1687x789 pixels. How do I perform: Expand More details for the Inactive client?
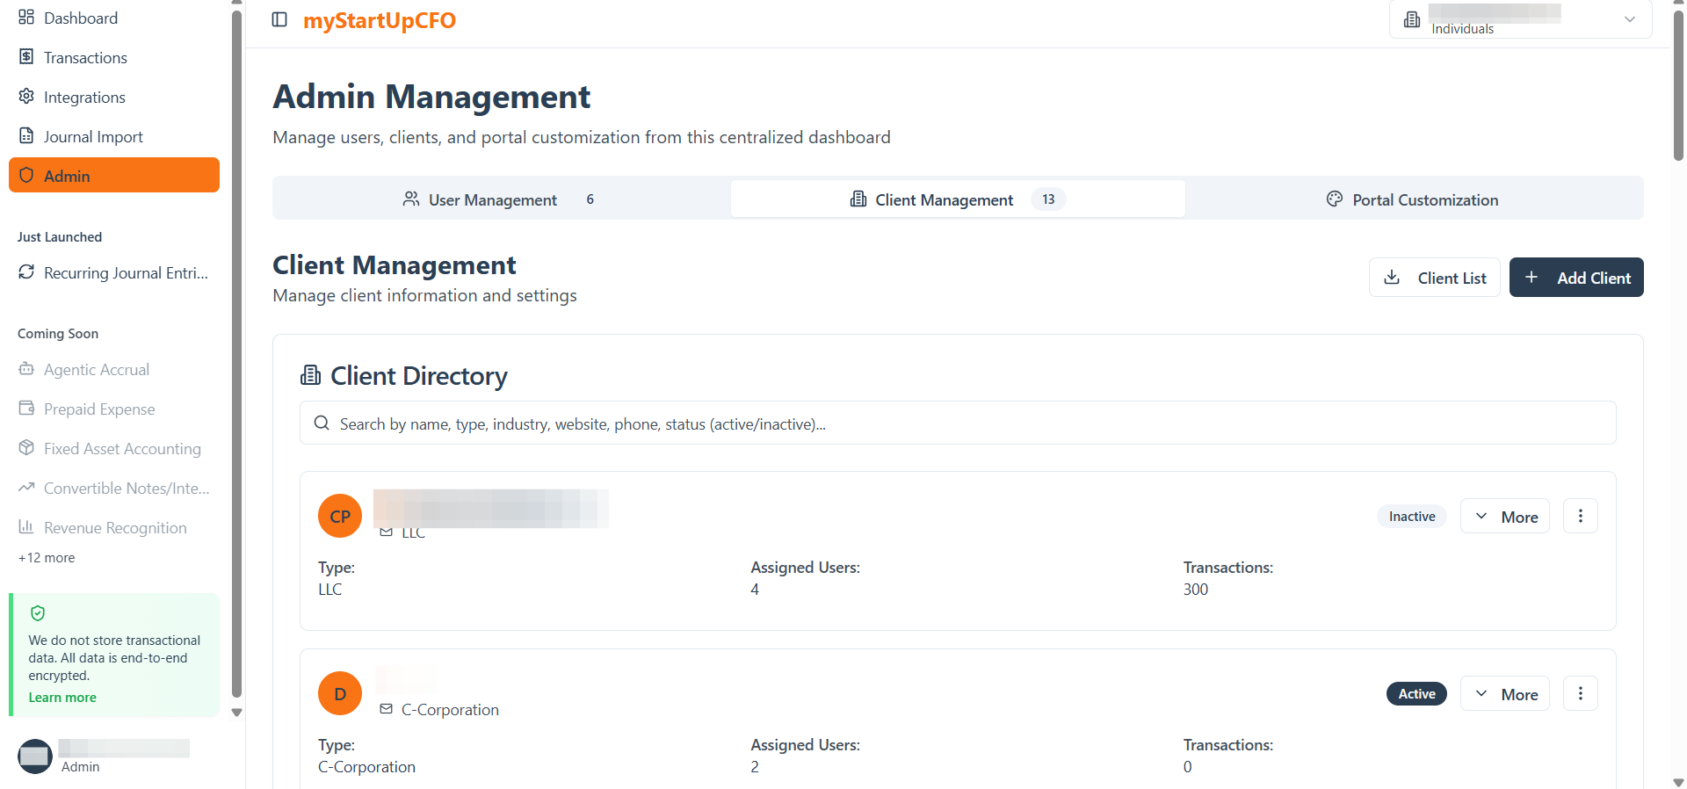point(1505,516)
